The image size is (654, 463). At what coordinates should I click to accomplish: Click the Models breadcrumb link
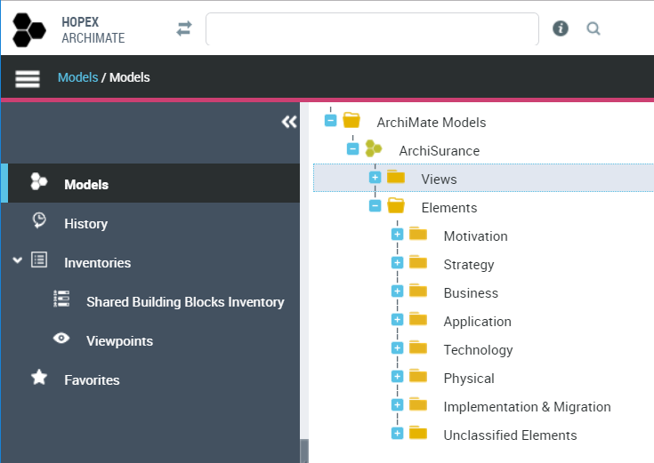pyautogui.click(x=77, y=77)
